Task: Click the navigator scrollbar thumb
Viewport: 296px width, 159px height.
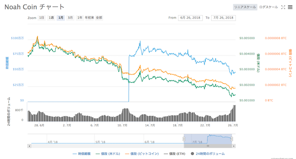Action: coord(208,146)
